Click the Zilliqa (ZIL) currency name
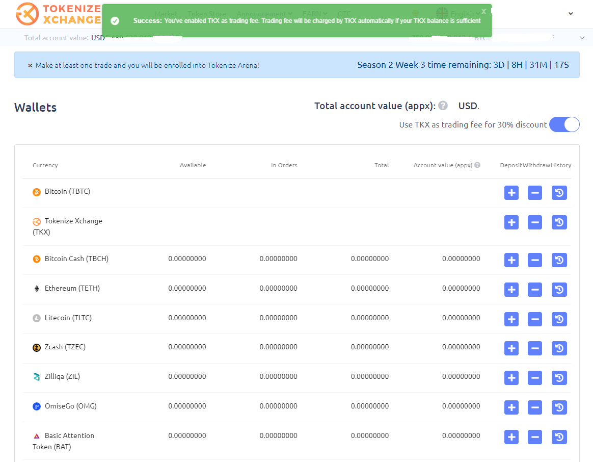 click(x=62, y=376)
